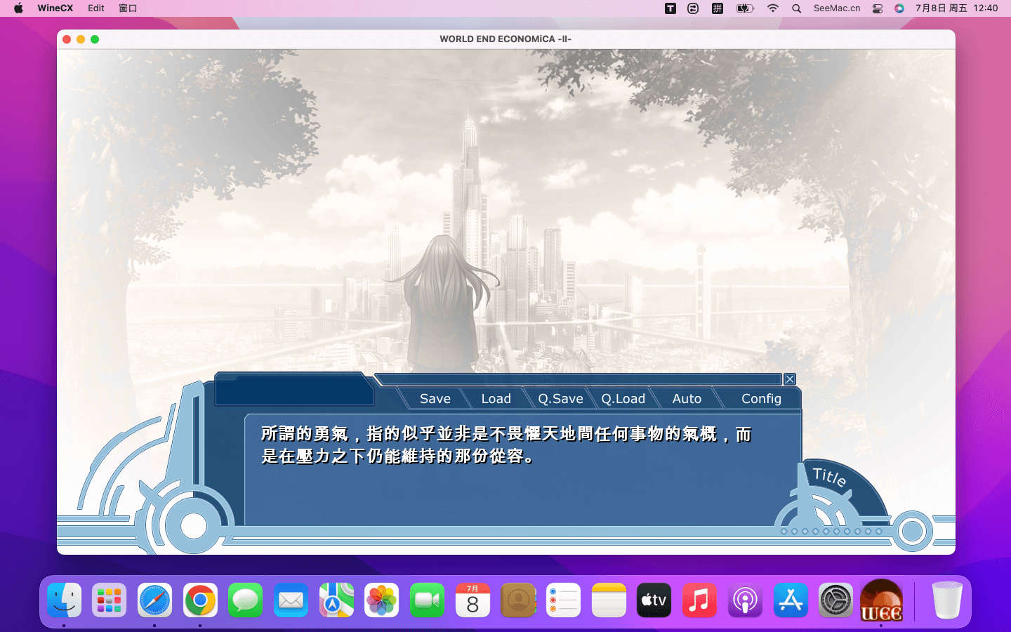Image resolution: width=1011 pixels, height=632 pixels.
Task: Open Notes from the Dock
Action: tap(609, 600)
